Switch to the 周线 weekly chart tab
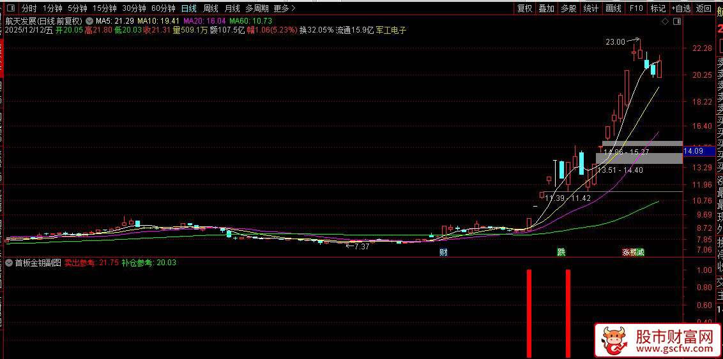This screenshot has width=723, height=359. 211,8
